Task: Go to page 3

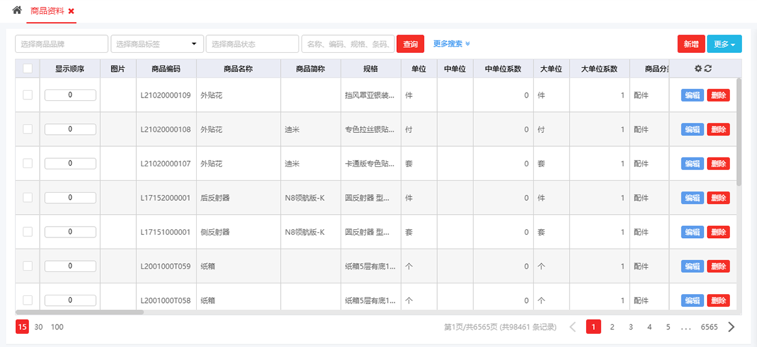Action: coord(631,327)
